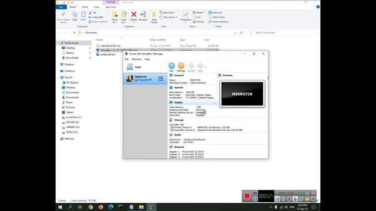Open the Easy access dropdown
The image size is (376, 211).
coord(169,17)
